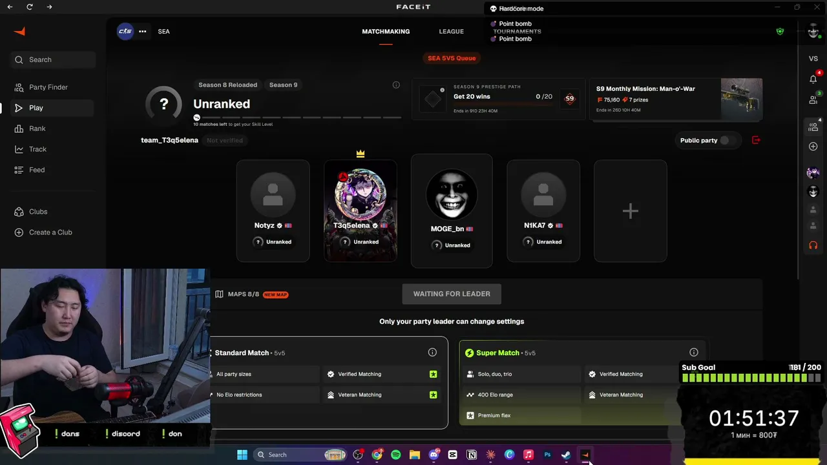
Task: Open the three-dots game options menu
Action: [x=142, y=31]
